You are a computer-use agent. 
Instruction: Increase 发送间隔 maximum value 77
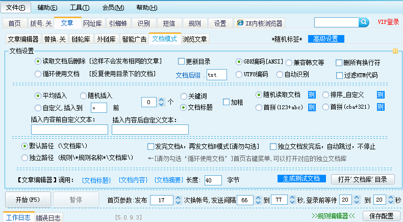point(292,198)
